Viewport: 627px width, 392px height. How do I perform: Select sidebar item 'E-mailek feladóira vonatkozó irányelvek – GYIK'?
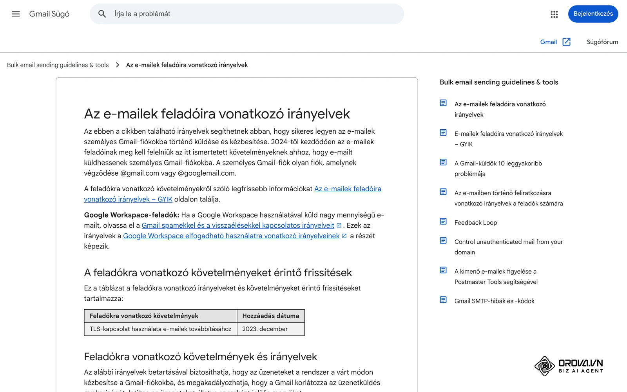[x=509, y=139]
